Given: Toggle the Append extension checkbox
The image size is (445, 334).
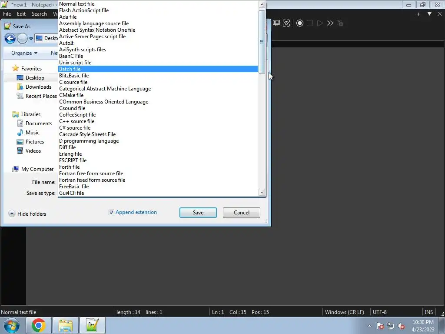Looking at the screenshot, I should pyautogui.click(x=111, y=212).
